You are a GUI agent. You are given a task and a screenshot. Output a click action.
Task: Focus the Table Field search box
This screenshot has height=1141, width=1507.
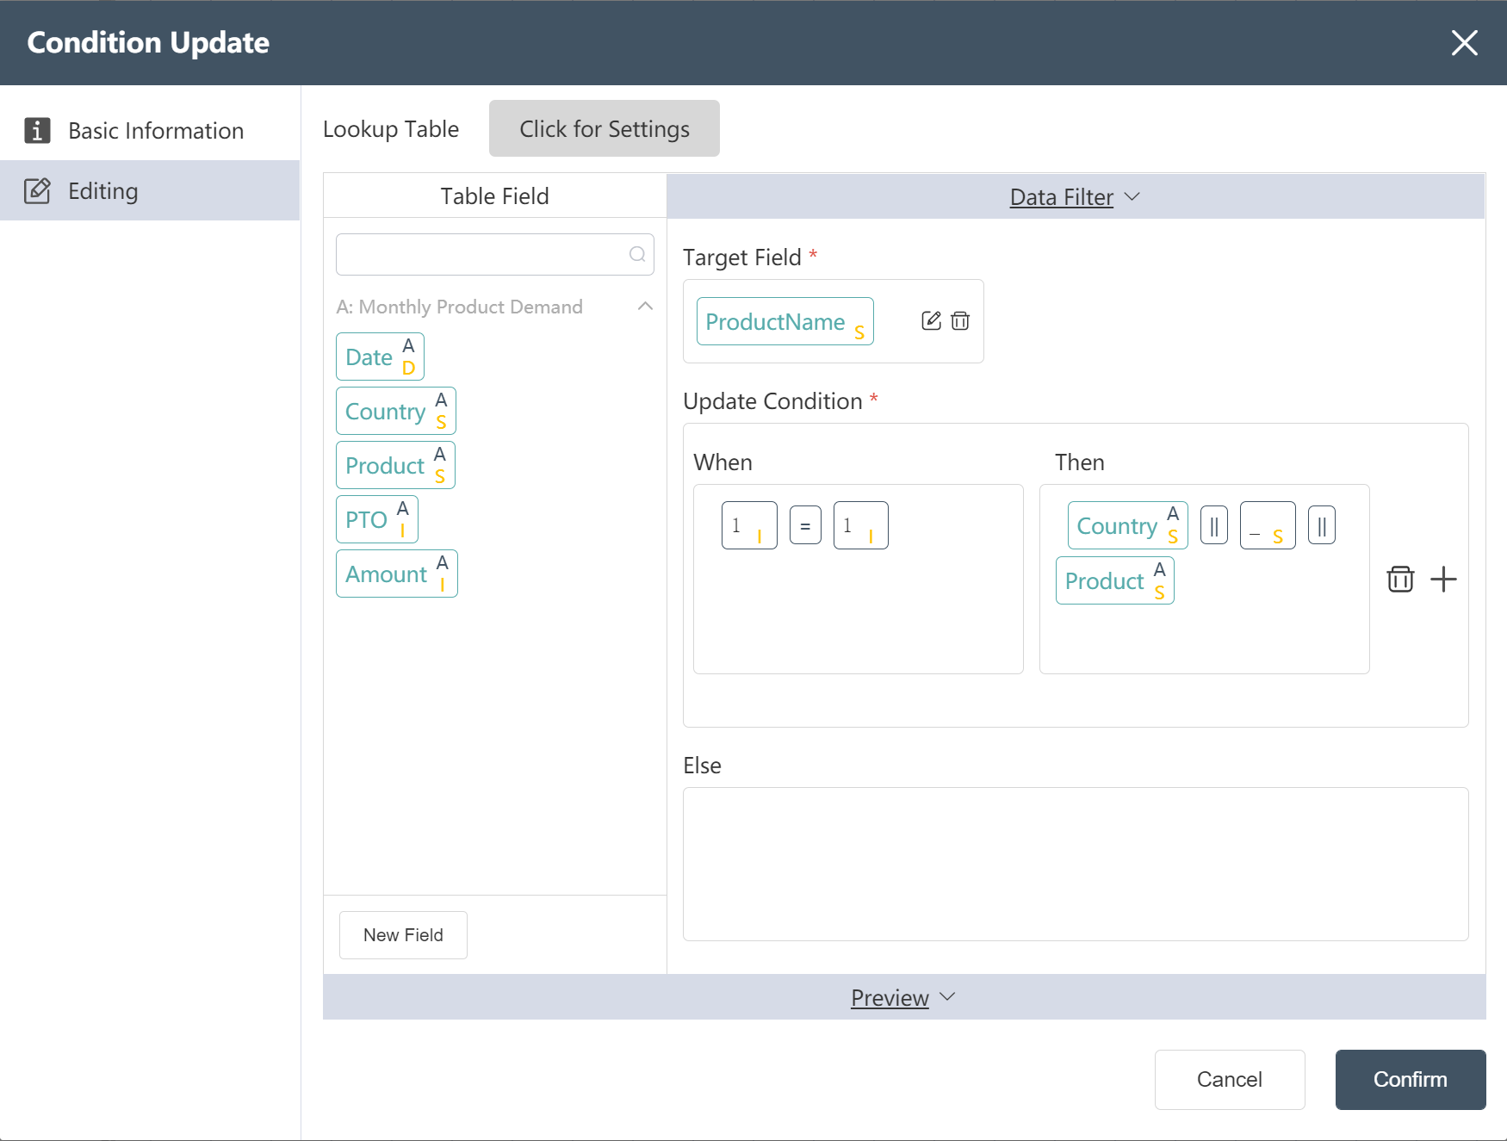[x=494, y=254]
